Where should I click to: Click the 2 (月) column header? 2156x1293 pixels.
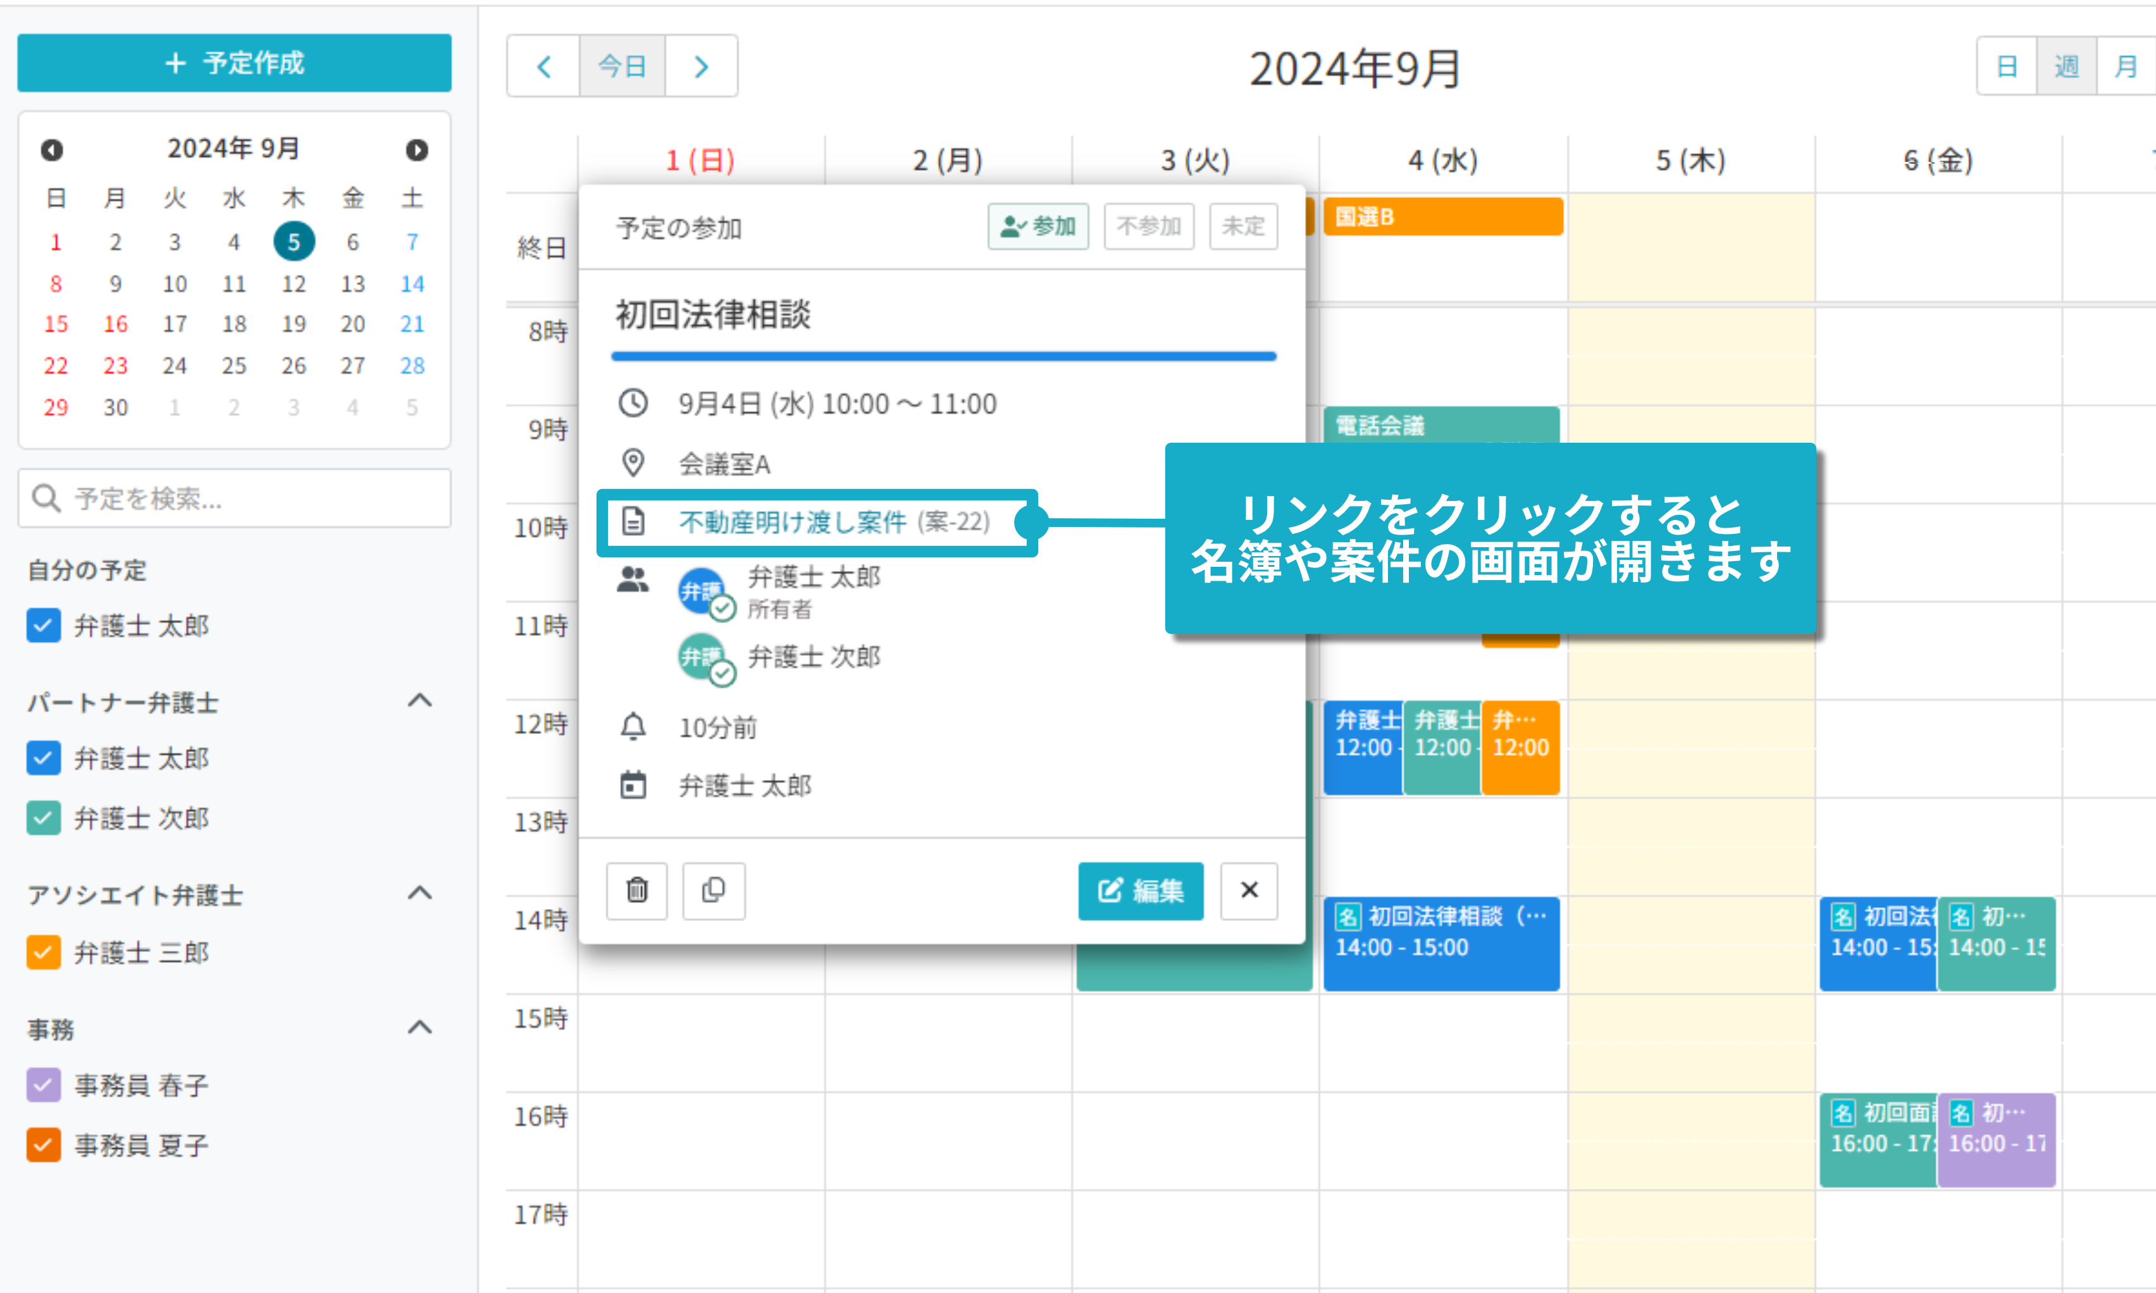click(948, 160)
